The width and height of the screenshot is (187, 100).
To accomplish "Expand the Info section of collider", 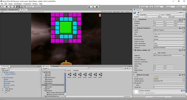I will 134,72.
